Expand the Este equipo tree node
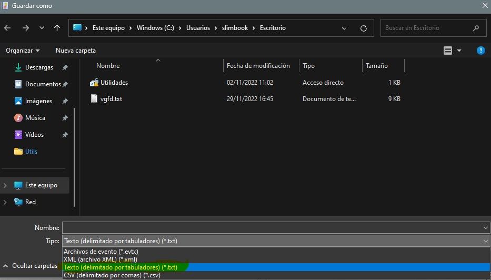Viewport: 491px width, 280px height. pos(6,185)
